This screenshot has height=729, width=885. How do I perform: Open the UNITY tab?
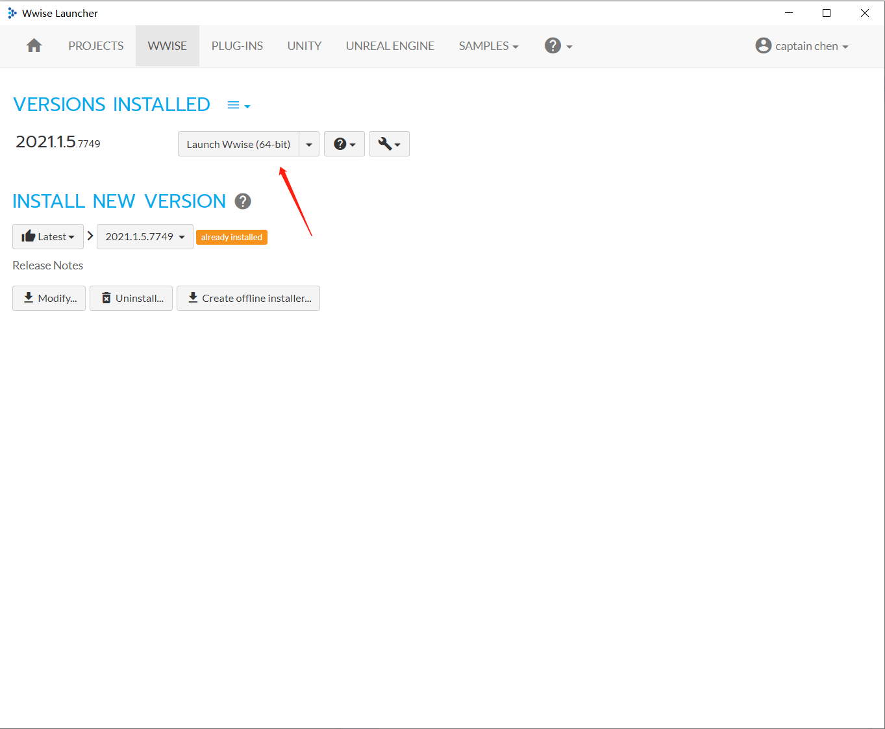[305, 46]
